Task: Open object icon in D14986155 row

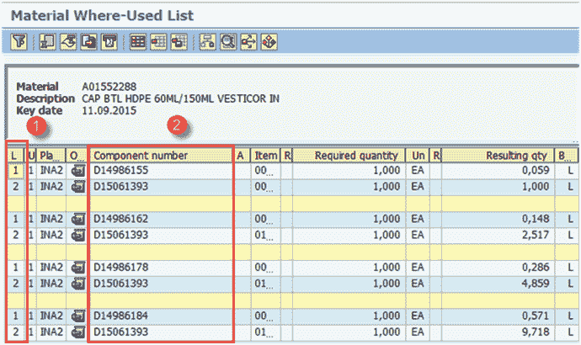Action: [x=77, y=171]
